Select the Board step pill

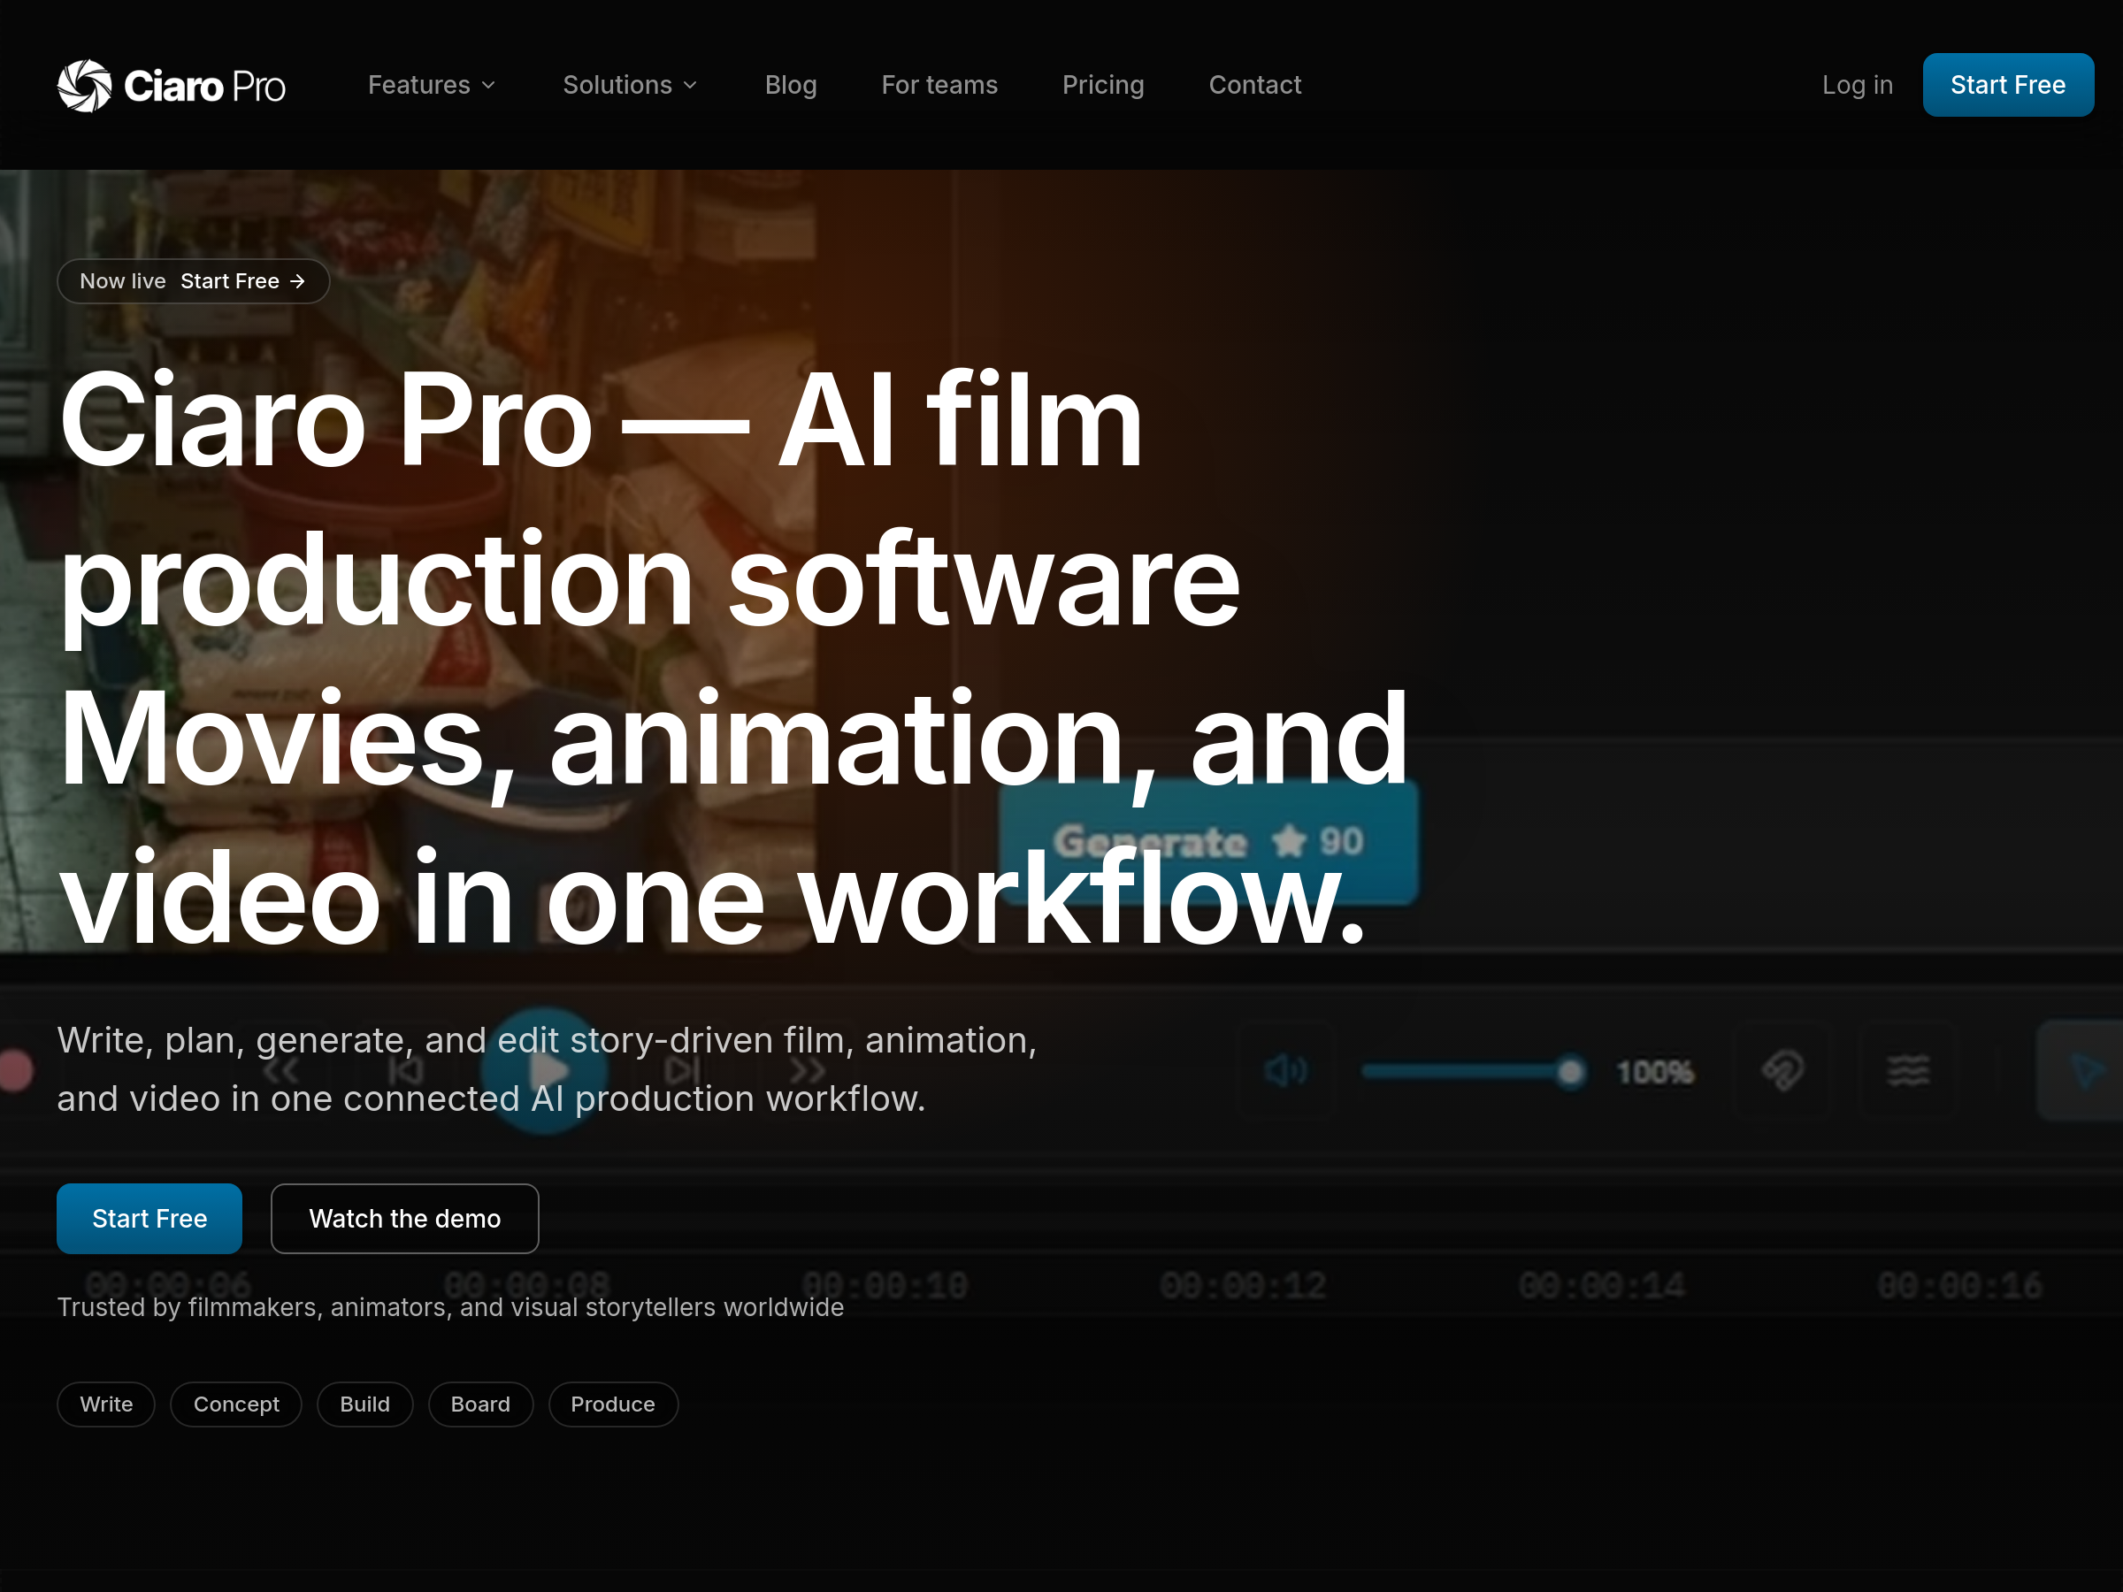click(479, 1404)
